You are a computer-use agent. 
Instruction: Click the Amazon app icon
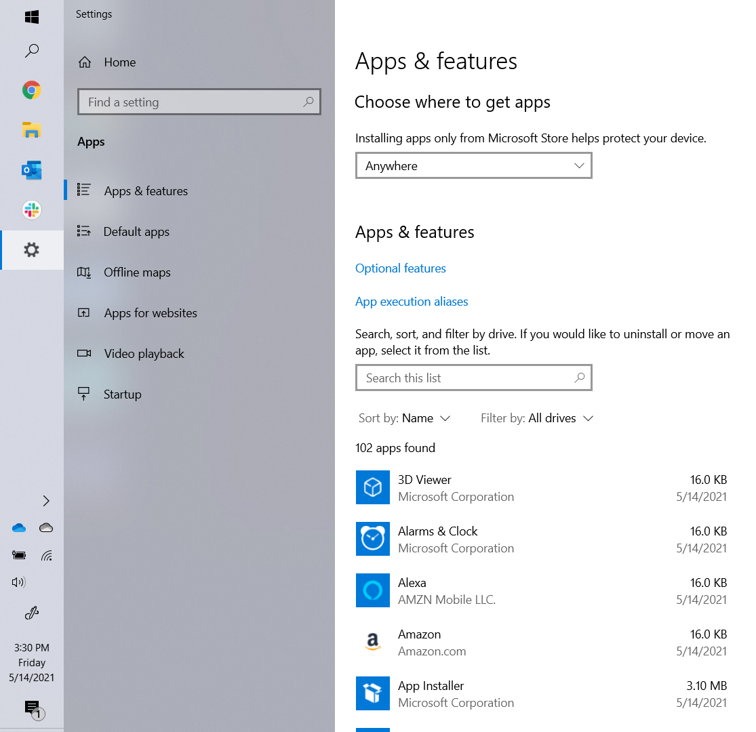(x=372, y=642)
